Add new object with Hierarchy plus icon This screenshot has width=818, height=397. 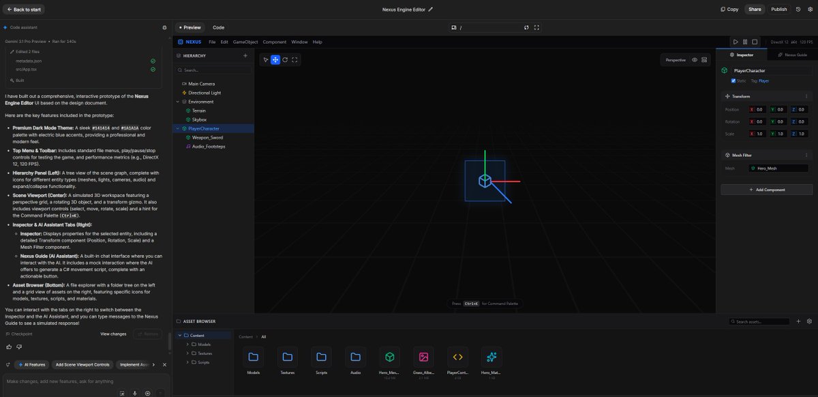coord(245,55)
